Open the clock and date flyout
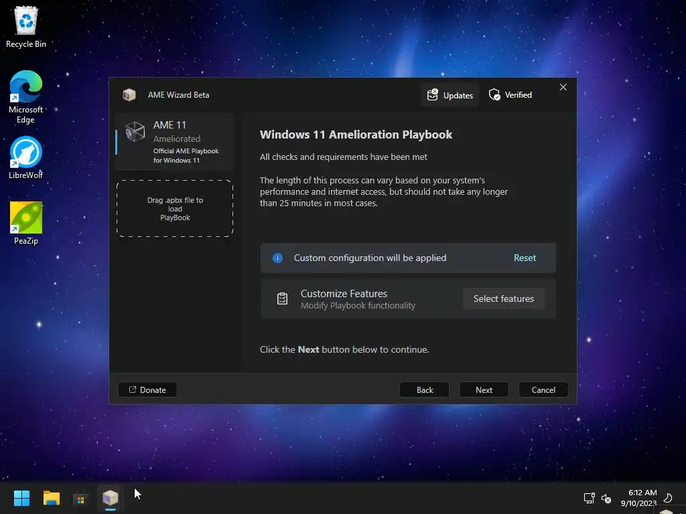 tap(638, 498)
